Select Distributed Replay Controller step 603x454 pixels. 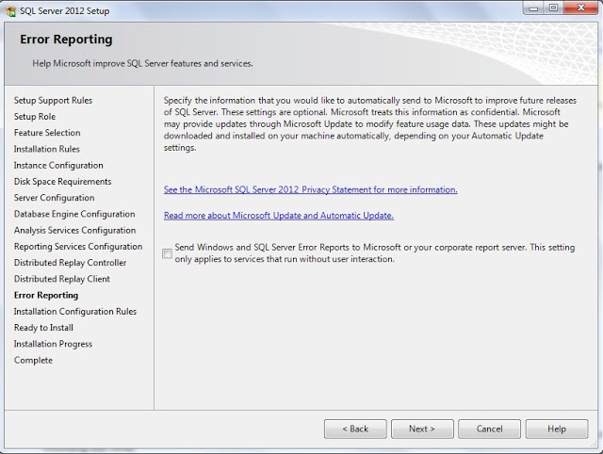70,263
